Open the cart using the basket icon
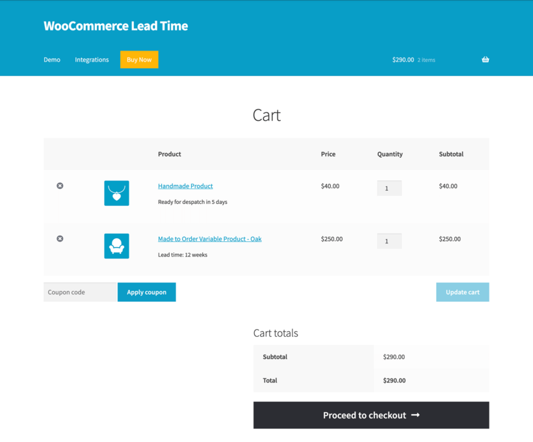Viewport: 533px width, 442px height. pos(485,59)
